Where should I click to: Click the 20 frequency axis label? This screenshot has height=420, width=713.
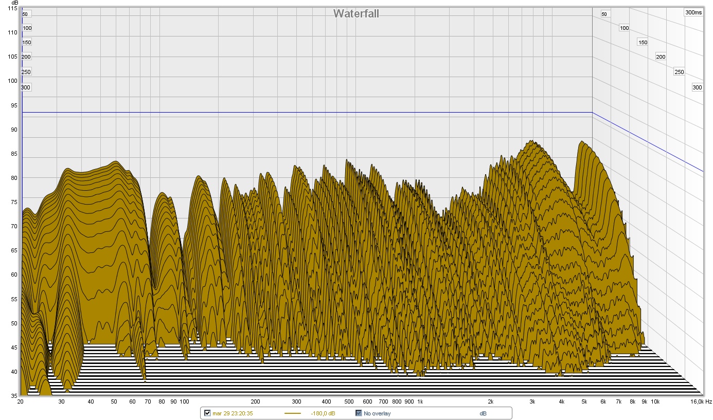click(x=21, y=401)
